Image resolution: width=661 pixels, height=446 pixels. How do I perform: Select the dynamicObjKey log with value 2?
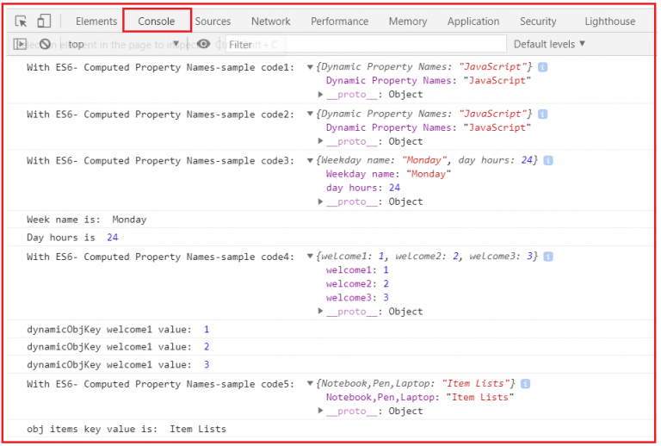point(118,347)
